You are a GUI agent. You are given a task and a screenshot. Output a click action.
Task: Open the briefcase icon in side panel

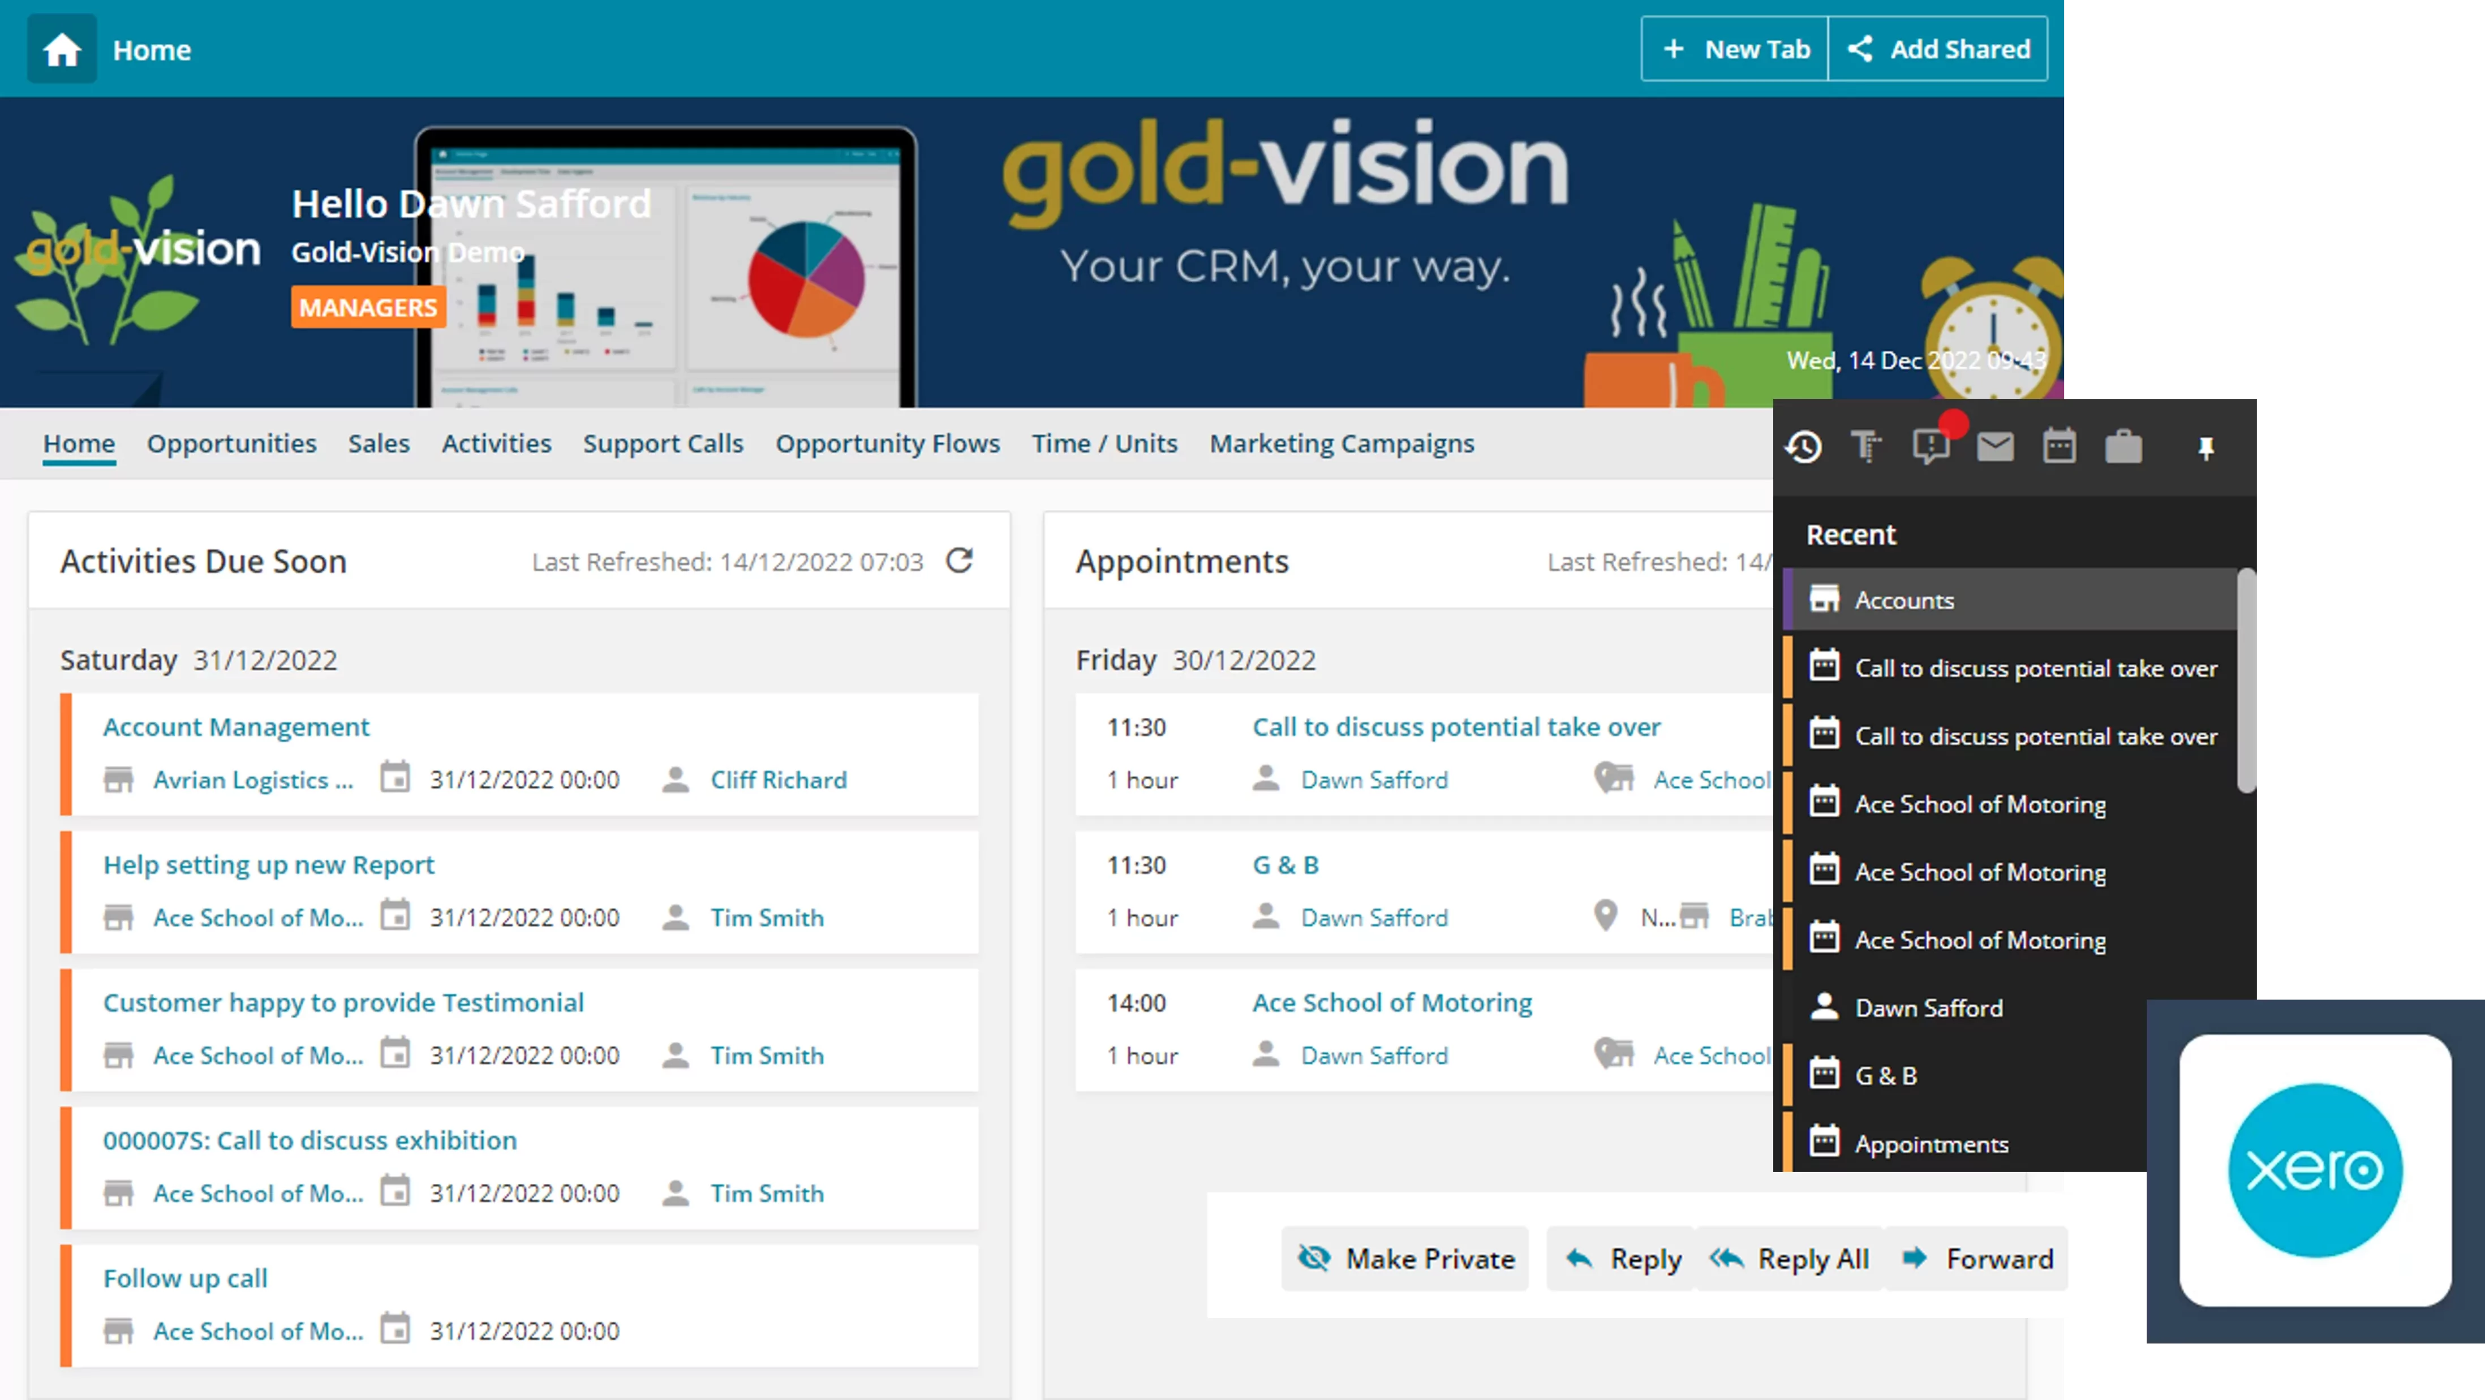point(2123,447)
